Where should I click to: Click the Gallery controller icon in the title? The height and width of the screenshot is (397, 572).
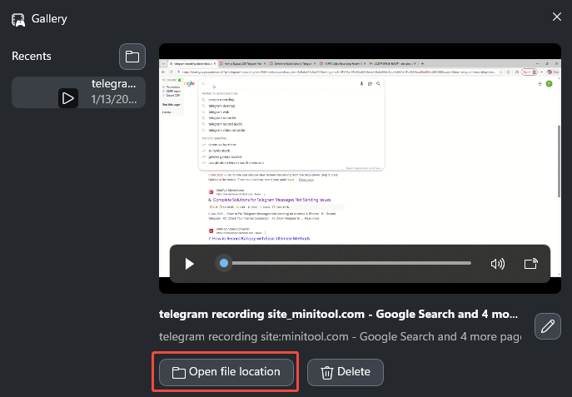[18, 20]
